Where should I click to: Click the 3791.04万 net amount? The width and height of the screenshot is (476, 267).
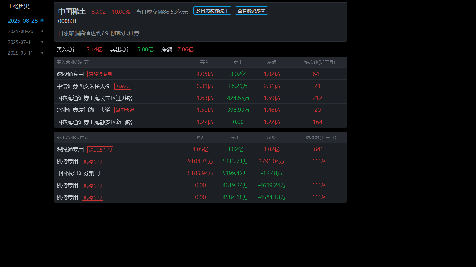[271, 161]
